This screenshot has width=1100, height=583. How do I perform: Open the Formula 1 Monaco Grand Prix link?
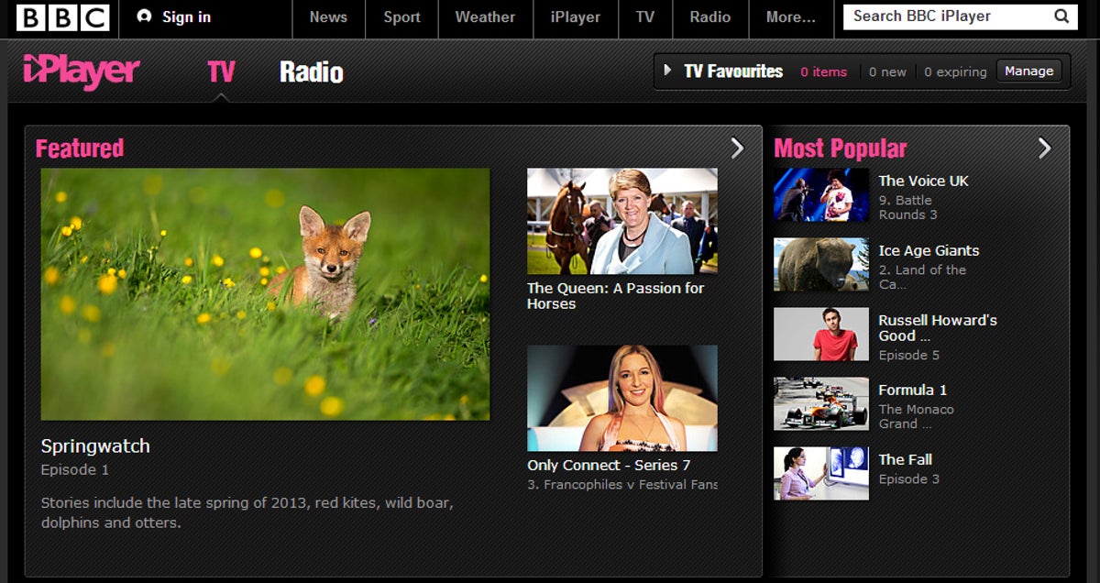pos(913,390)
